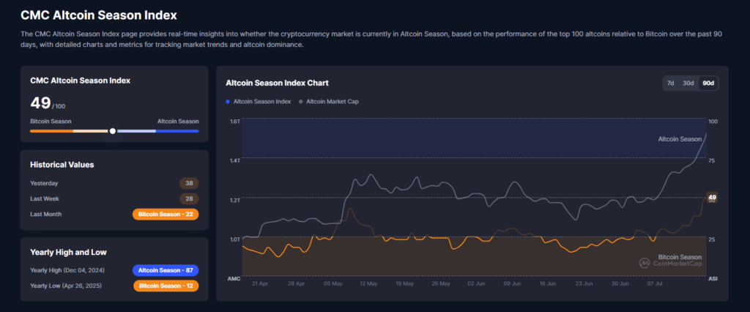750x312 pixels.
Task: Click the 1.6T y-axis label
Action: pos(234,122)
